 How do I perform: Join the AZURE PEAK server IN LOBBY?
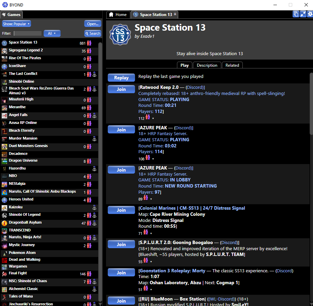tap(121, 170)
